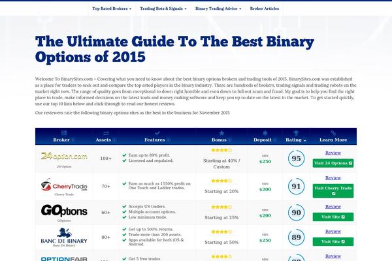Click the '$250' minimum deposit for 24 Option
Image resolution: width=392 pixels, height=261 pixels.
[265, 162]
